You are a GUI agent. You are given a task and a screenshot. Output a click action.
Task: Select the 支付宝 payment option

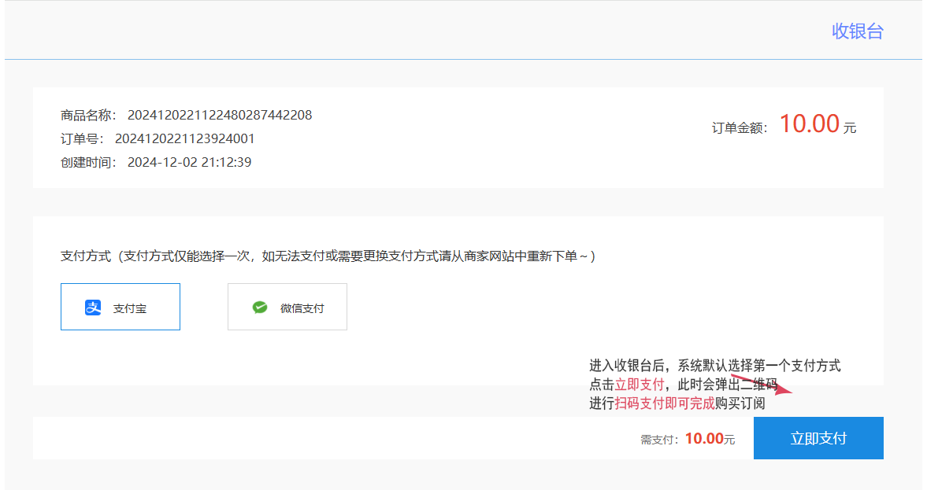pyautogui.click(x=120, y=307)
